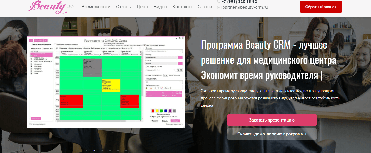371x153 pixels.
Task: Expand the Филиал dropdown
Action: tap(181, 51)
